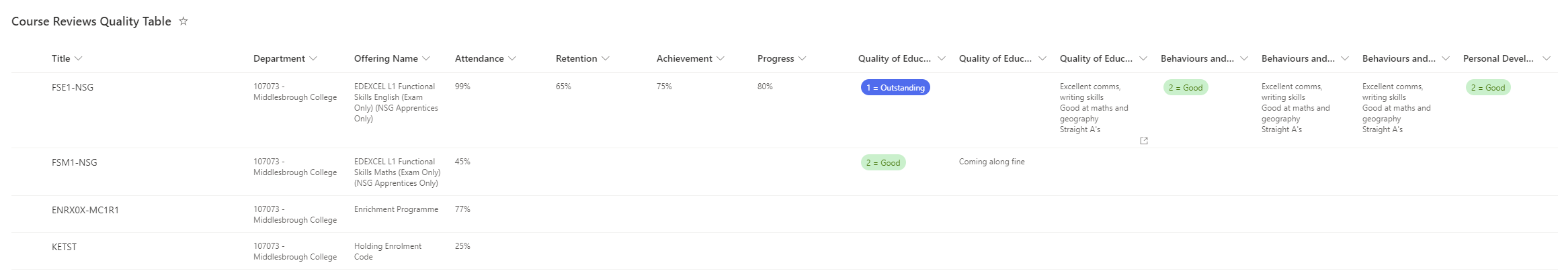Click the '2 = Good' pill in the FSM1-NSG row
Viewport: 1558px width, 273px height.
pyautogui.click(x=883, y=163)
